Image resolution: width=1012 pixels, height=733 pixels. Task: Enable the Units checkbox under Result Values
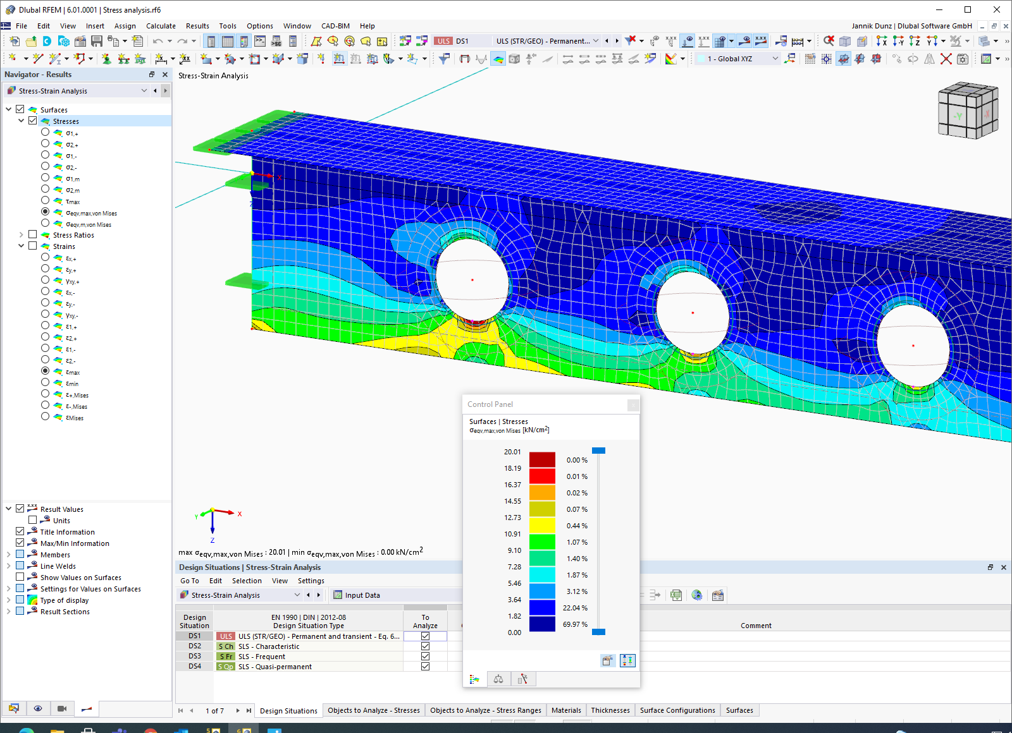pos(32,519)
